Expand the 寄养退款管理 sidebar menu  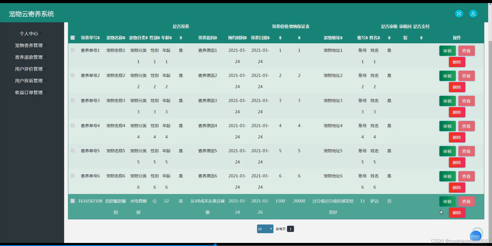31,57
